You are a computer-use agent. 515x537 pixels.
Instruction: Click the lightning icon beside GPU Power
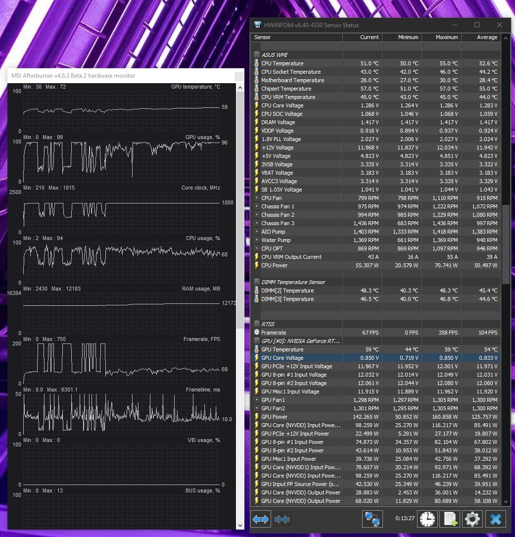pyautogui.click(x=256, y=416)
